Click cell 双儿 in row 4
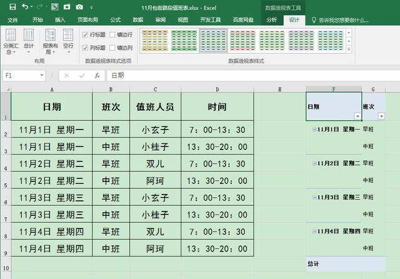This screenshot has height=279, width=400. (x=156, y=163)
